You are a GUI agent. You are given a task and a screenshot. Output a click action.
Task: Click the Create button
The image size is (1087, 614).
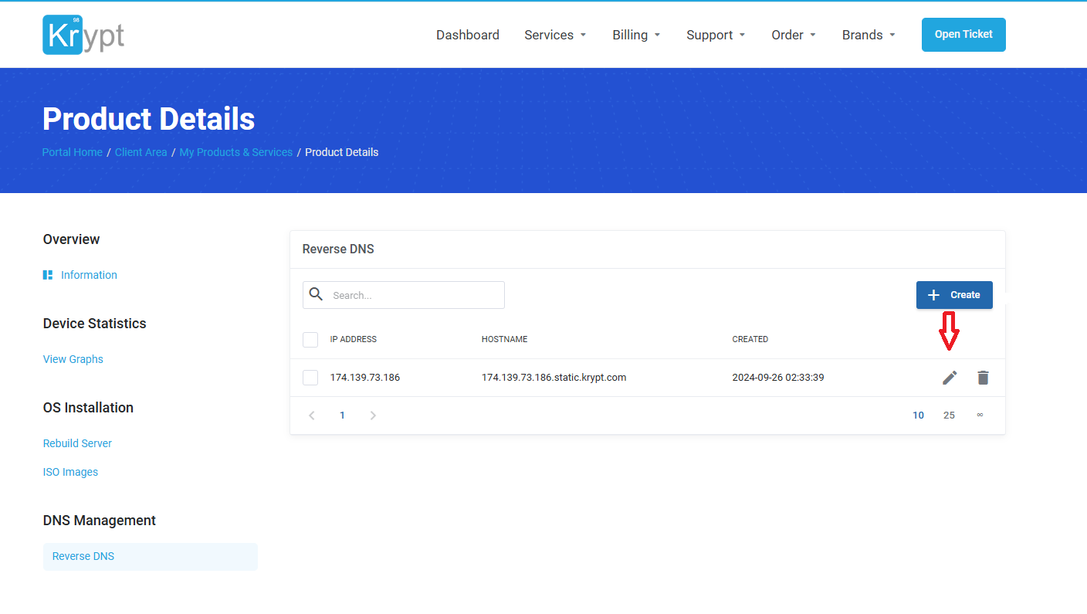[x=954, y=295]
